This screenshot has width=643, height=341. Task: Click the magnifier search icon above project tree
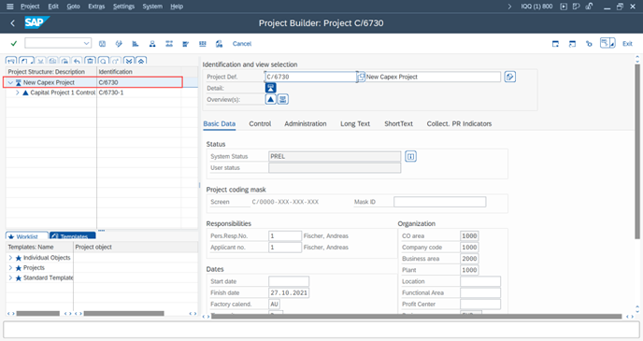click(104, 61)
